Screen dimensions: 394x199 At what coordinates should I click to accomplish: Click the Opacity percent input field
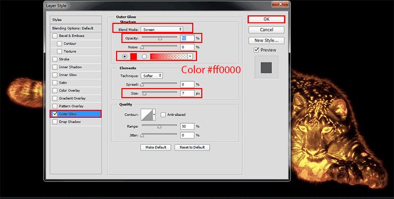point(187,38)
